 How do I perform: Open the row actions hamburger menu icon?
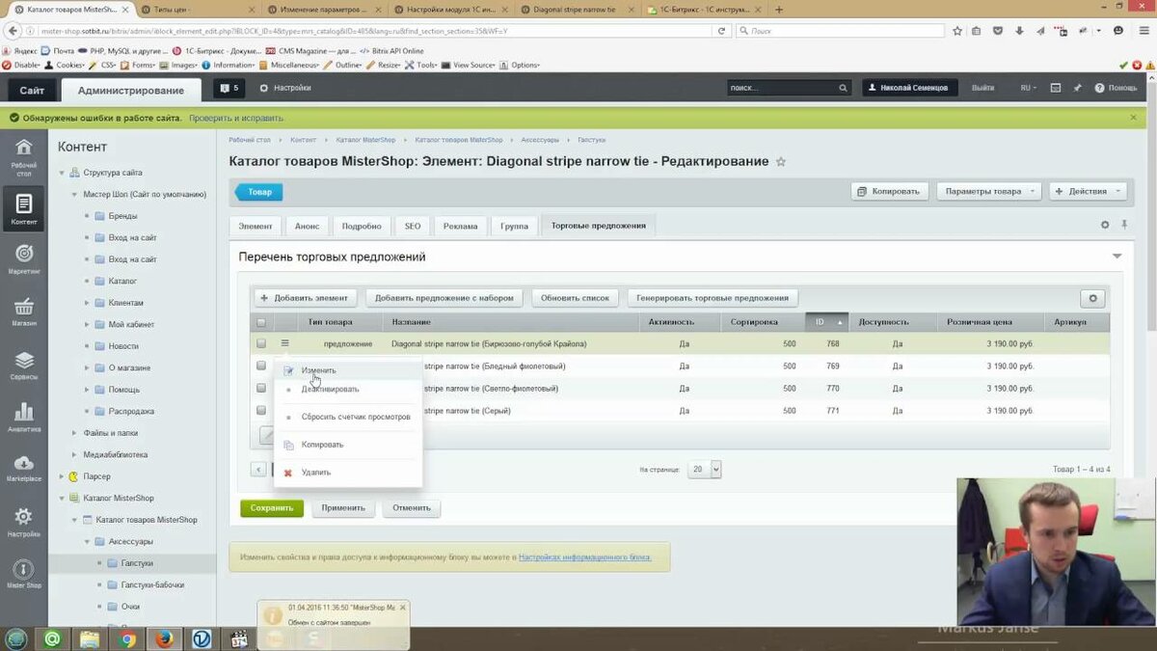284,343
